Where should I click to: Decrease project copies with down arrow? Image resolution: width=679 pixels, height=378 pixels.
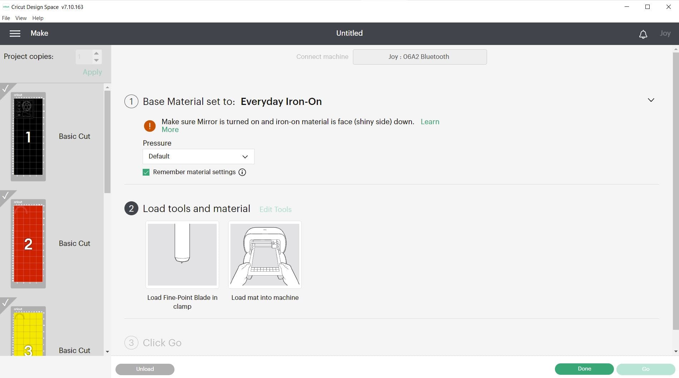pyautogui.click(x=96, y=60)
